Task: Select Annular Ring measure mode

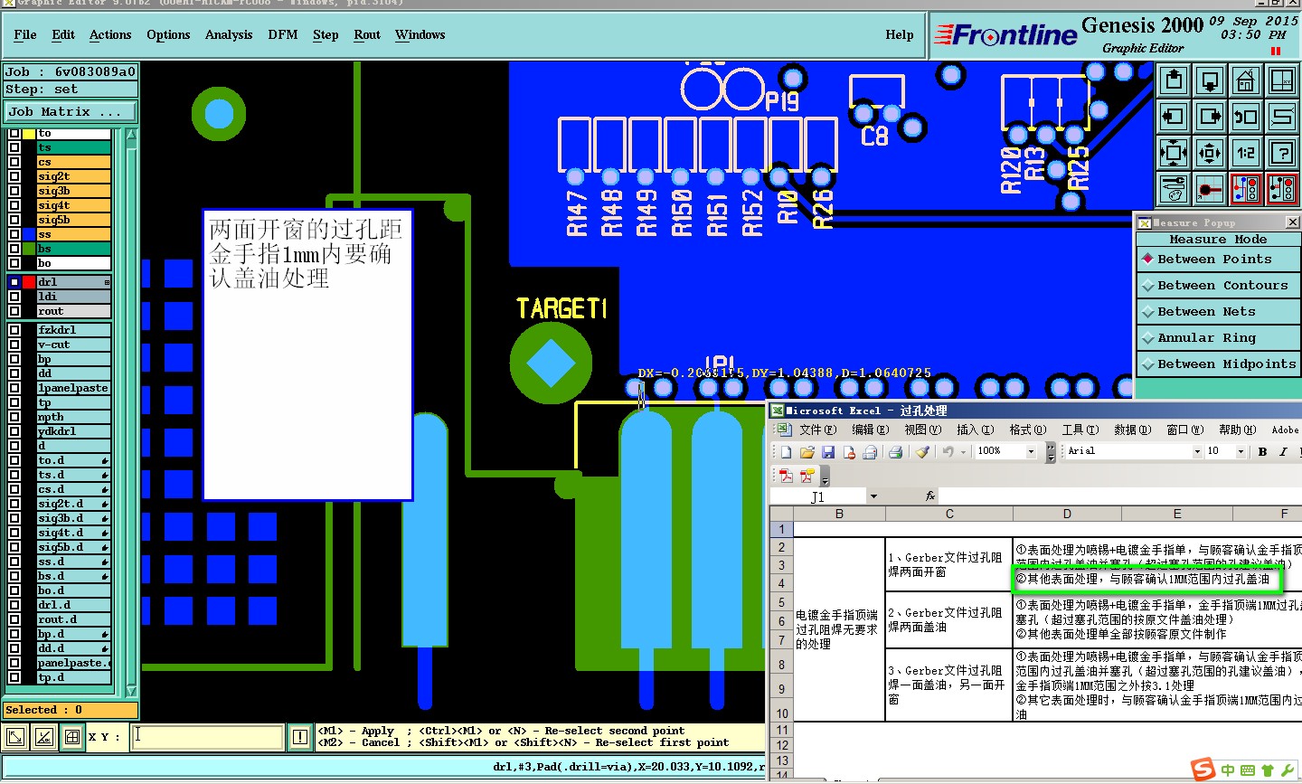Action: click(x=1218, y=338)
